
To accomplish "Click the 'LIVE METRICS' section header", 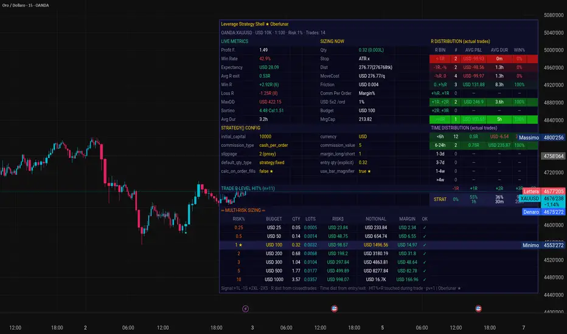I will (x=234, y=41).
